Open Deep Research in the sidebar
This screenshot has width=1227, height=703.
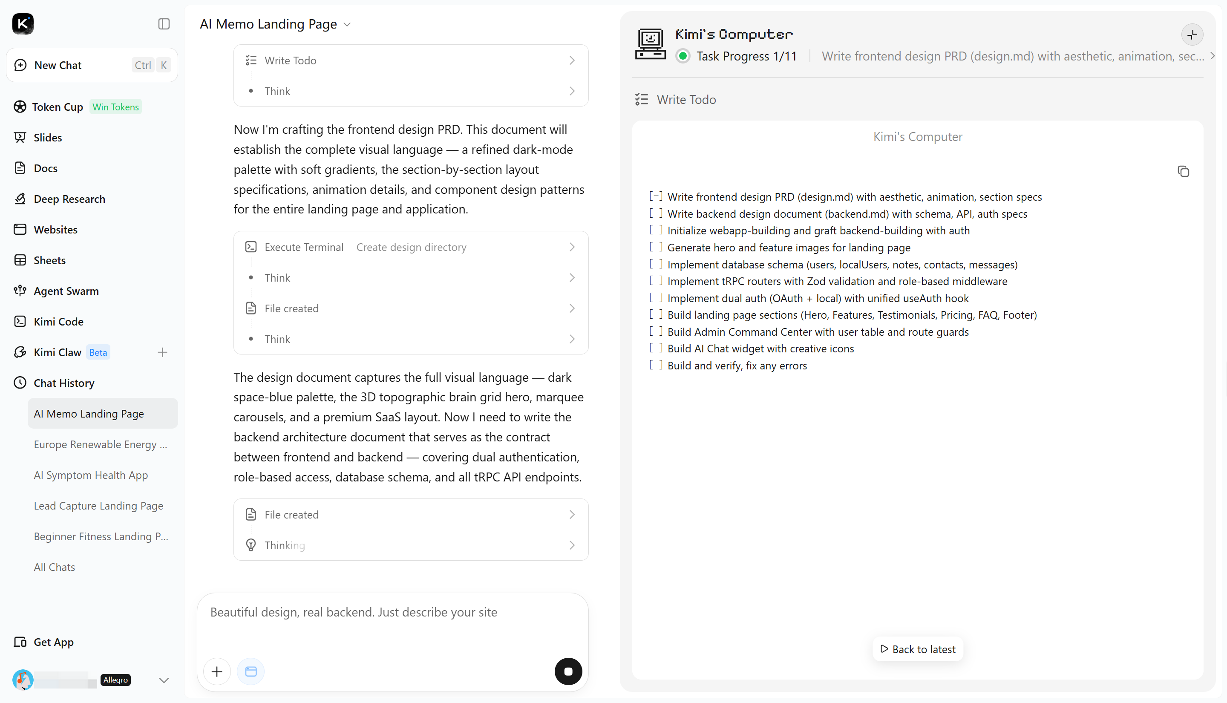[x=69, y=199]
